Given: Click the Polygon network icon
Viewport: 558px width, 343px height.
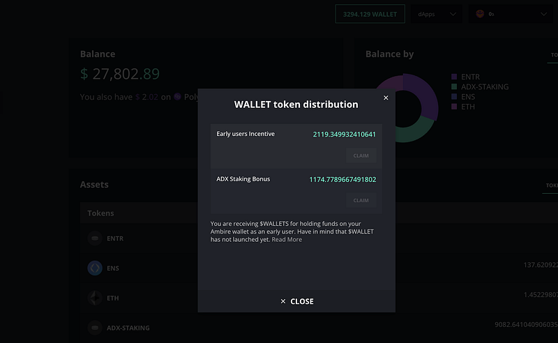Looking at the screenshot, I should coord(178,97).
